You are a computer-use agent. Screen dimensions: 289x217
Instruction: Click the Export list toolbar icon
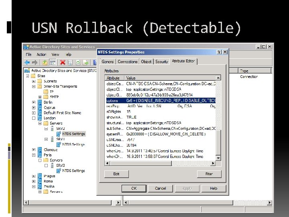[85, 63]
